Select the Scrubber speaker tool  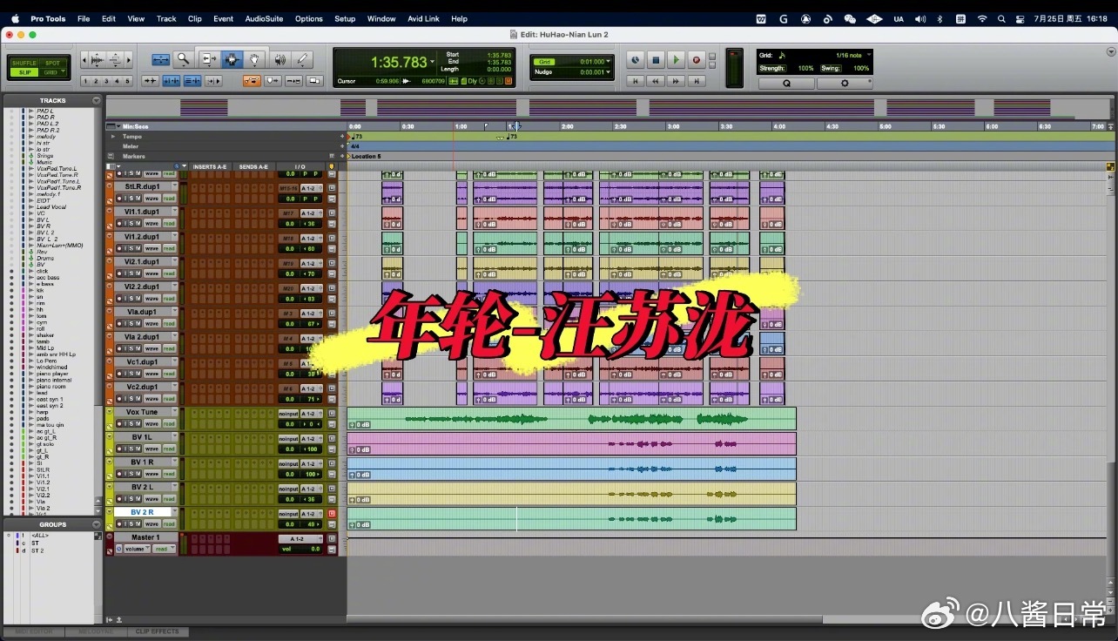(279, 59)
